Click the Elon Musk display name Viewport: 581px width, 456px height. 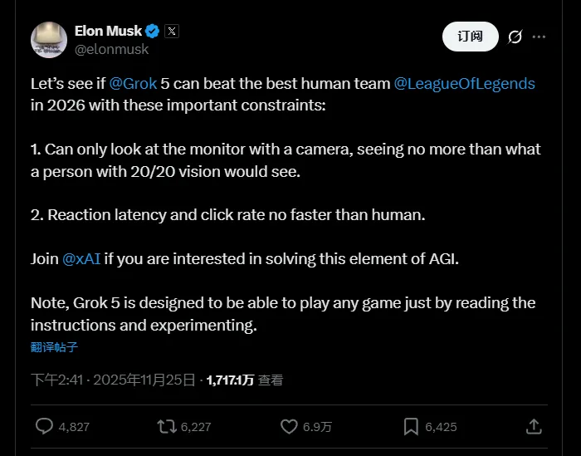(108, 32)
